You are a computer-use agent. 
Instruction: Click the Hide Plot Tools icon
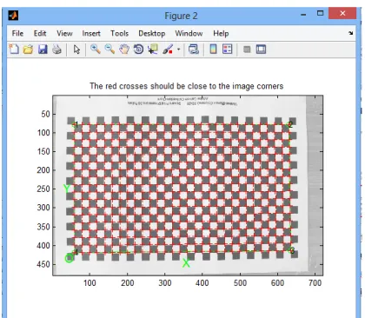(x=247, y=50)
